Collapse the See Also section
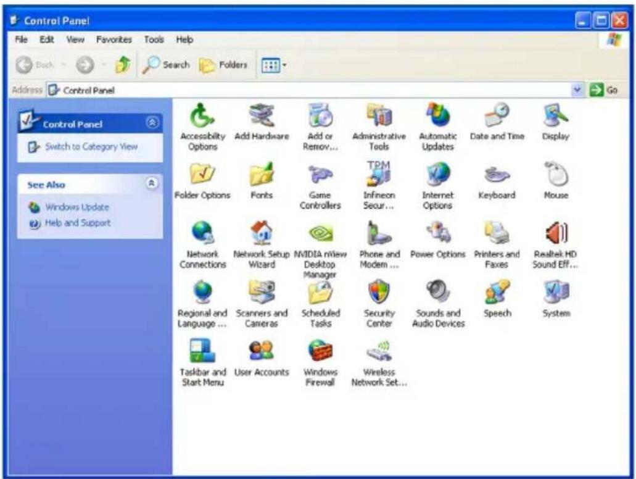 (x=152, y=183)
